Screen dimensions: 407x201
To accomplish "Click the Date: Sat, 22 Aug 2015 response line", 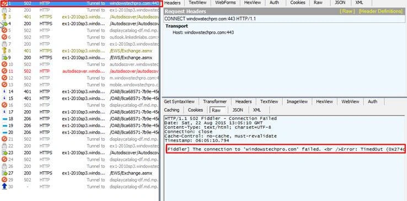I will click(x=213, y=123).
